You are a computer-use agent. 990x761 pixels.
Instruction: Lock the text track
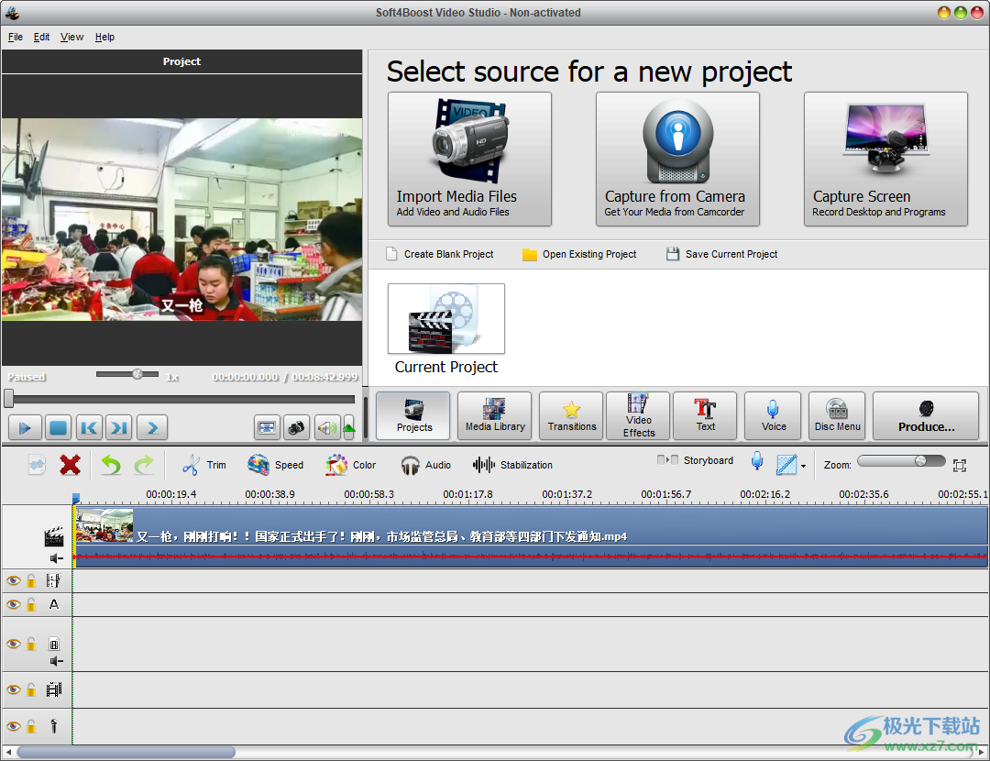pos(31,604)
